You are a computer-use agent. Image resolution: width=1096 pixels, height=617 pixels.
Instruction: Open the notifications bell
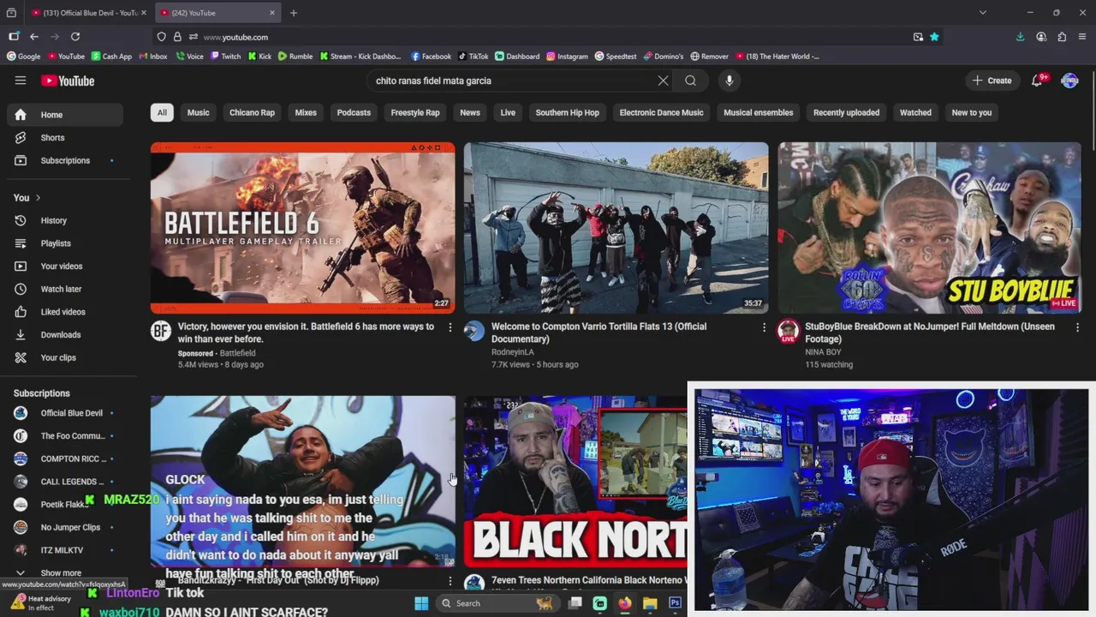click(x=1037, y=81)
